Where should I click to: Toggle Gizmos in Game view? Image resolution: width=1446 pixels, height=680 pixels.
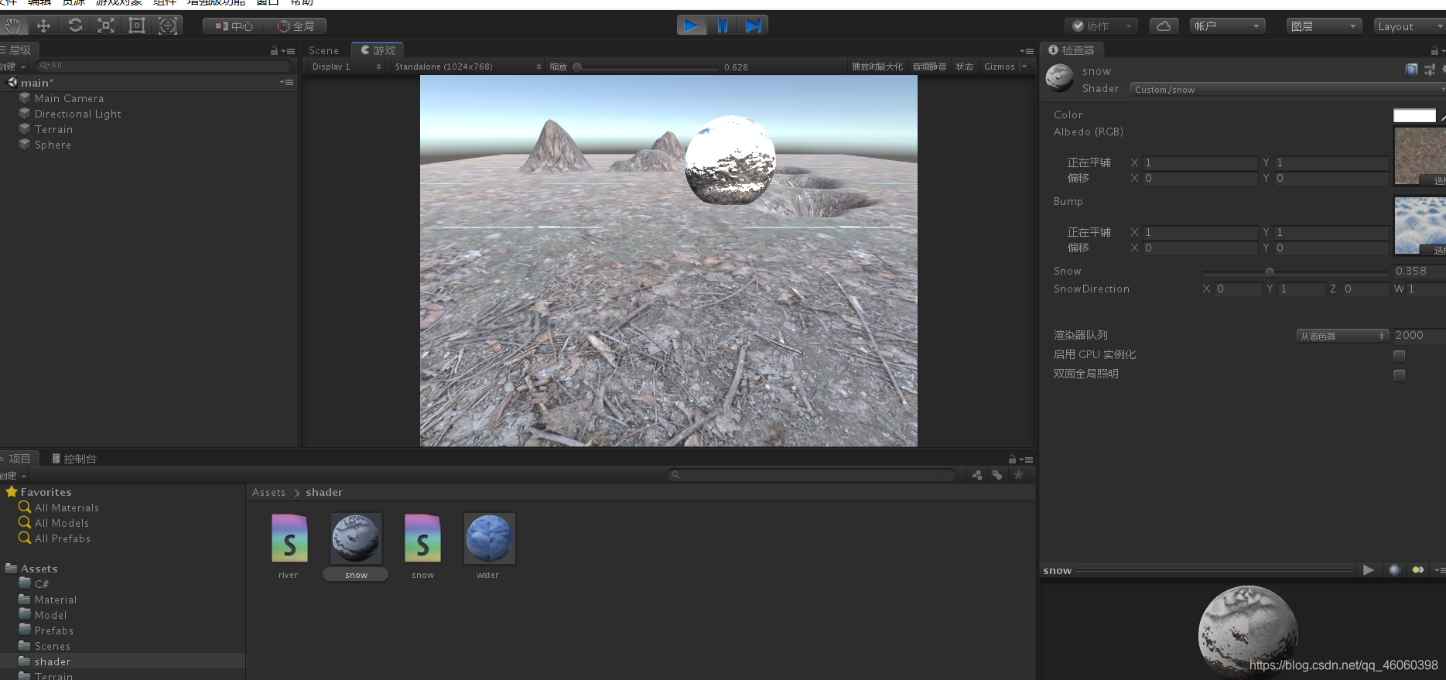(999, 67)
